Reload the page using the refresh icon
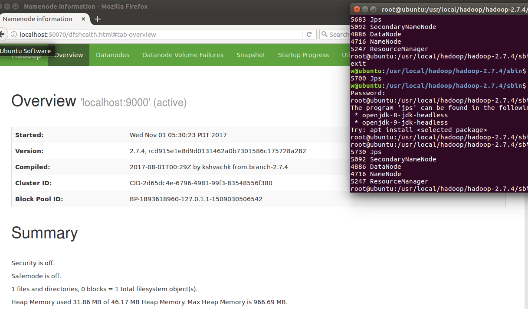This screenshot has height=309, width=528. point(309,35)
